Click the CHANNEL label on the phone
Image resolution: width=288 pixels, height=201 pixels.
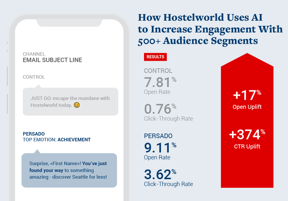(34, 54)
